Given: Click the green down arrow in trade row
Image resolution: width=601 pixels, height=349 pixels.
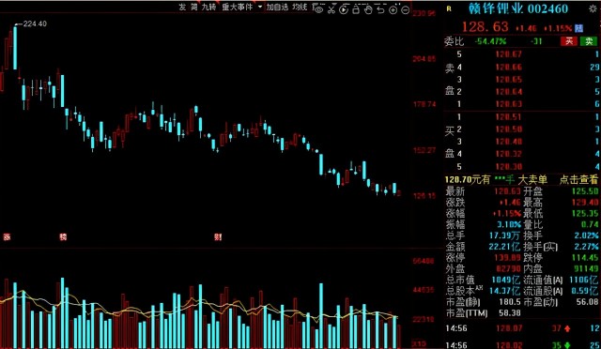Looking at the screenshot, I should coord(567,345).
